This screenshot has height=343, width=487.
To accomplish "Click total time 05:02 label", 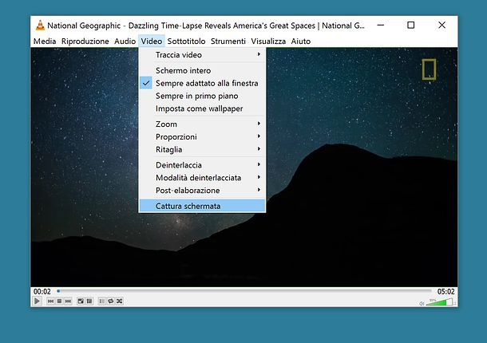I will click(x=445, y=291).
